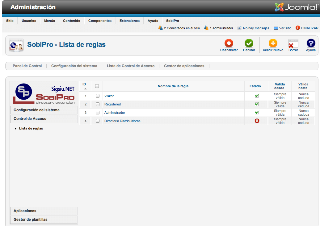Toggle the green status icon for Visitor

tap(257, 96)
